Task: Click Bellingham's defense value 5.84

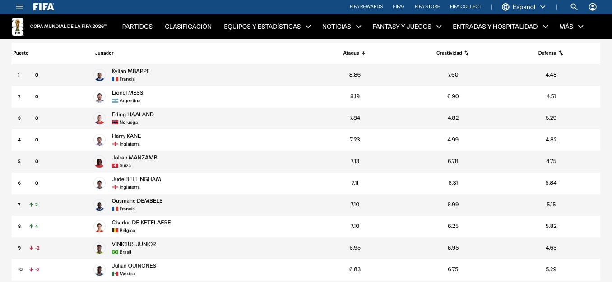Action: 551,183
